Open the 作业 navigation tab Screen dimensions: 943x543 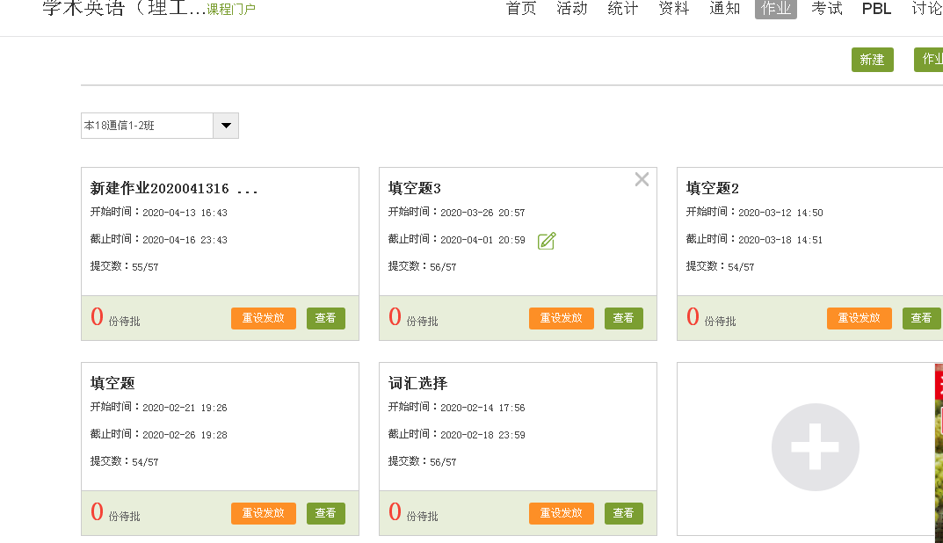click(x=775, y=9)
